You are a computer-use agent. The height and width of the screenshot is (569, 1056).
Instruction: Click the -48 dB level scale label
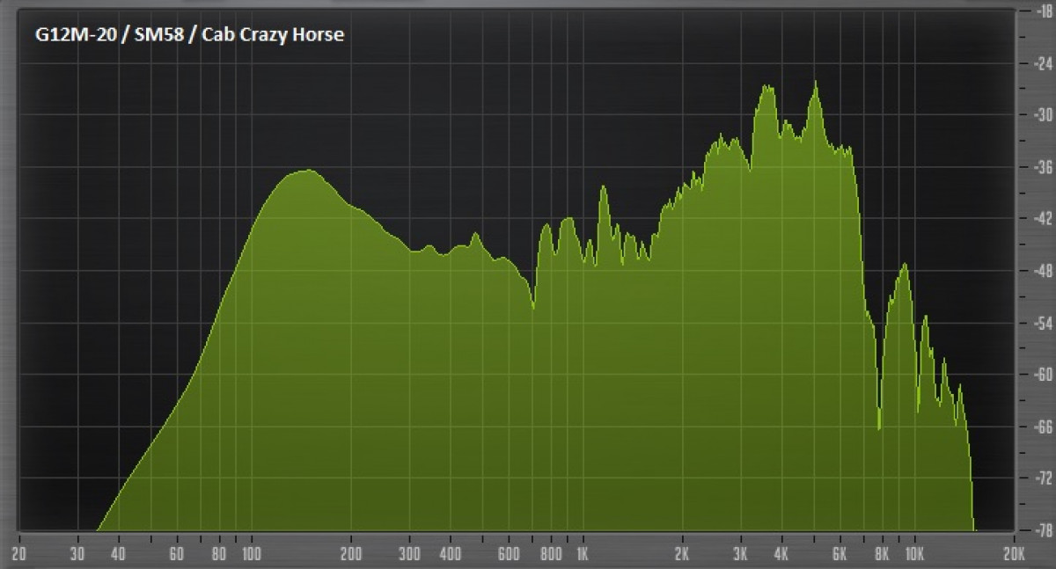point(1044,271)
